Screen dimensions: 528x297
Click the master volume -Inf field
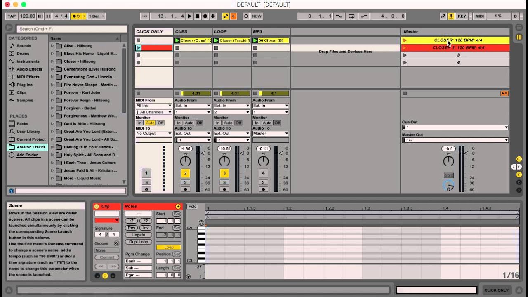tap(448, 149)
